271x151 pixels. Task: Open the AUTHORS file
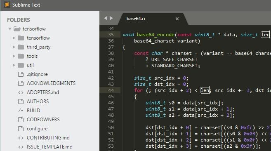pyautogui.click(x=38, y=101)
